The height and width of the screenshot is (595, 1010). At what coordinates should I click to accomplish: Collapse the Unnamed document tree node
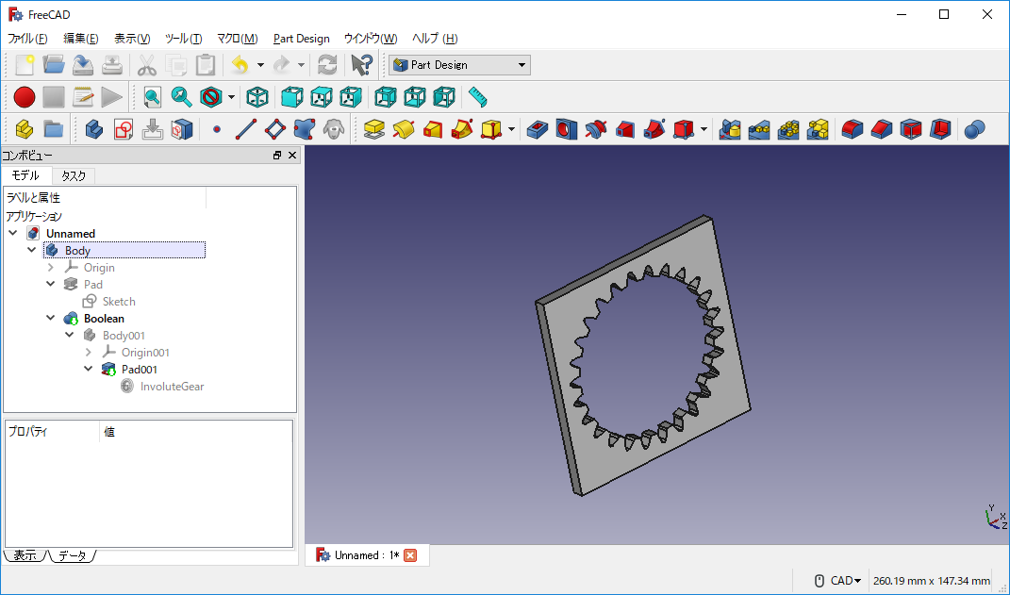coord(13,233)
